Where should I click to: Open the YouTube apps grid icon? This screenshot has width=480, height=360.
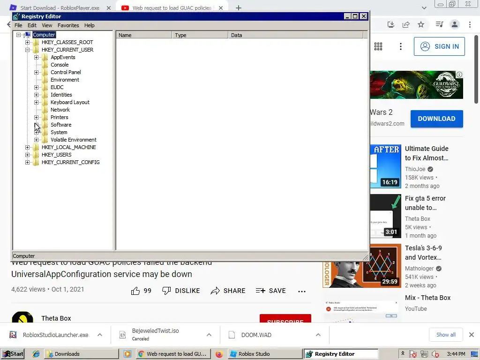coord(378,46)
